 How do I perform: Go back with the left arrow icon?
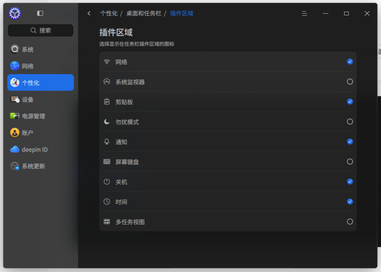click(x=89, y=13)
